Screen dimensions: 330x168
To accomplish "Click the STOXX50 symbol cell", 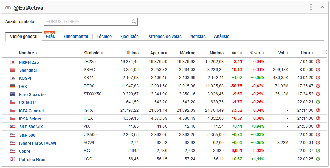I will [x=93, y=94].
